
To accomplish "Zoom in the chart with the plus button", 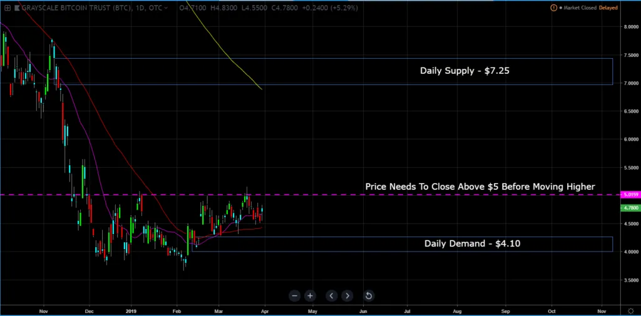I will pyautogui.click(x=310, y=295).
